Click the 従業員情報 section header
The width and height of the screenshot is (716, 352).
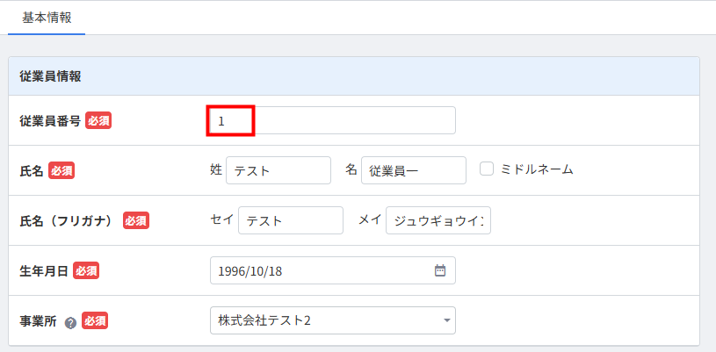[x=51, y=76]
